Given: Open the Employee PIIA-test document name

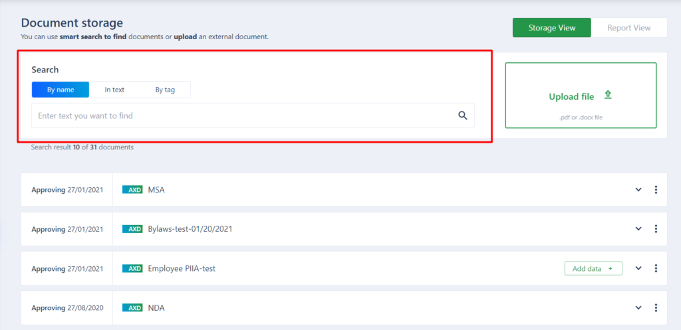Looking at the screenshot, I should (x=182, y=268).
